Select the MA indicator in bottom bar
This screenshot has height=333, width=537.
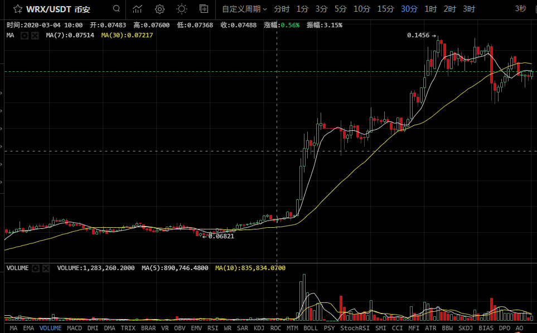coord(14,328)
